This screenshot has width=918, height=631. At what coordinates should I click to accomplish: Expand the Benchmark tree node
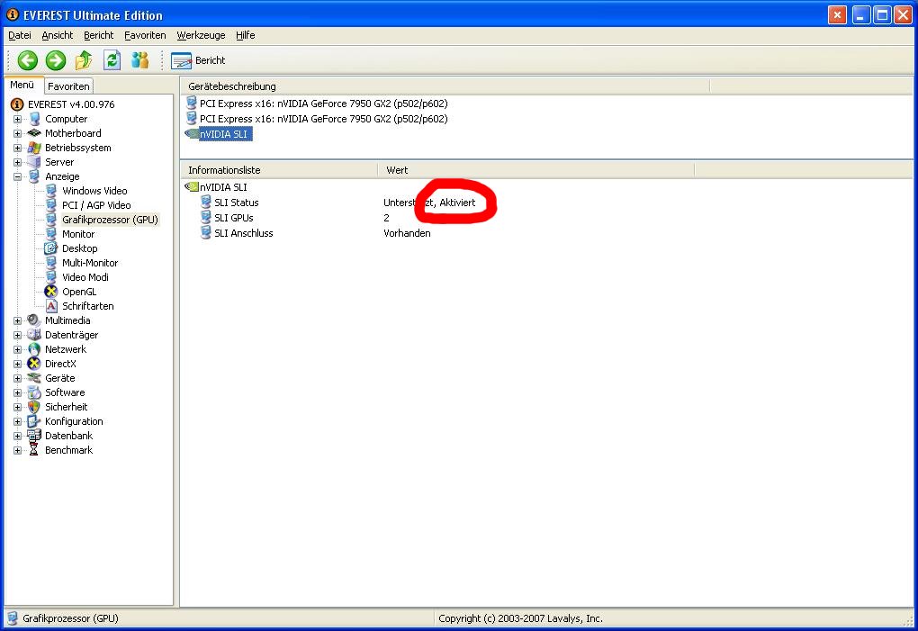point(18,451)
